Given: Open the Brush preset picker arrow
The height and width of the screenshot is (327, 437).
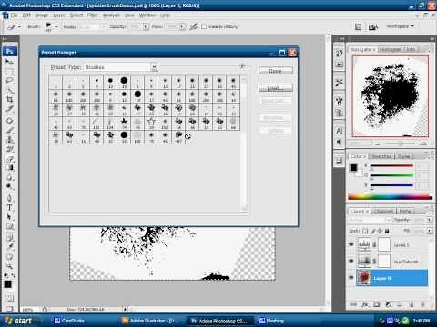Looking at the screenshot, I should click(56, 27).
